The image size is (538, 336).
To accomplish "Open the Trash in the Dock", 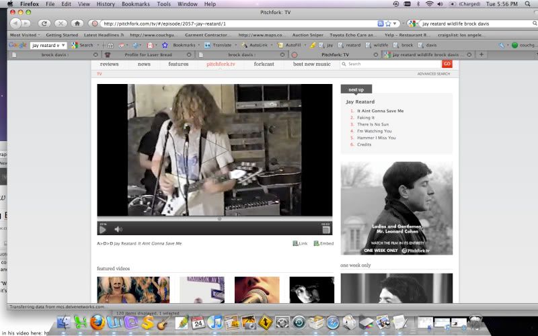I will (475, 323).
